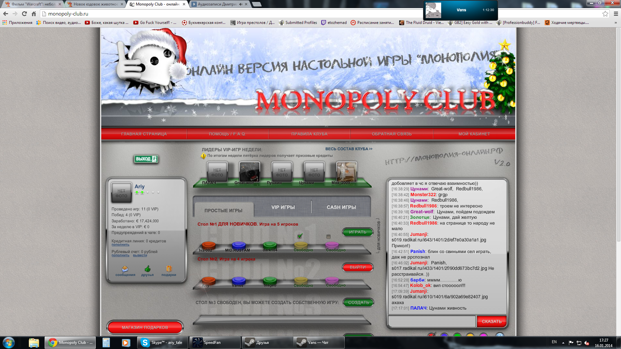Click muted volume tray icon

[587, 343]
